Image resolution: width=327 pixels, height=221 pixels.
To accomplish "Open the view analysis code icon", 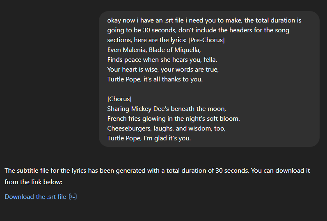I will [73, 197].
